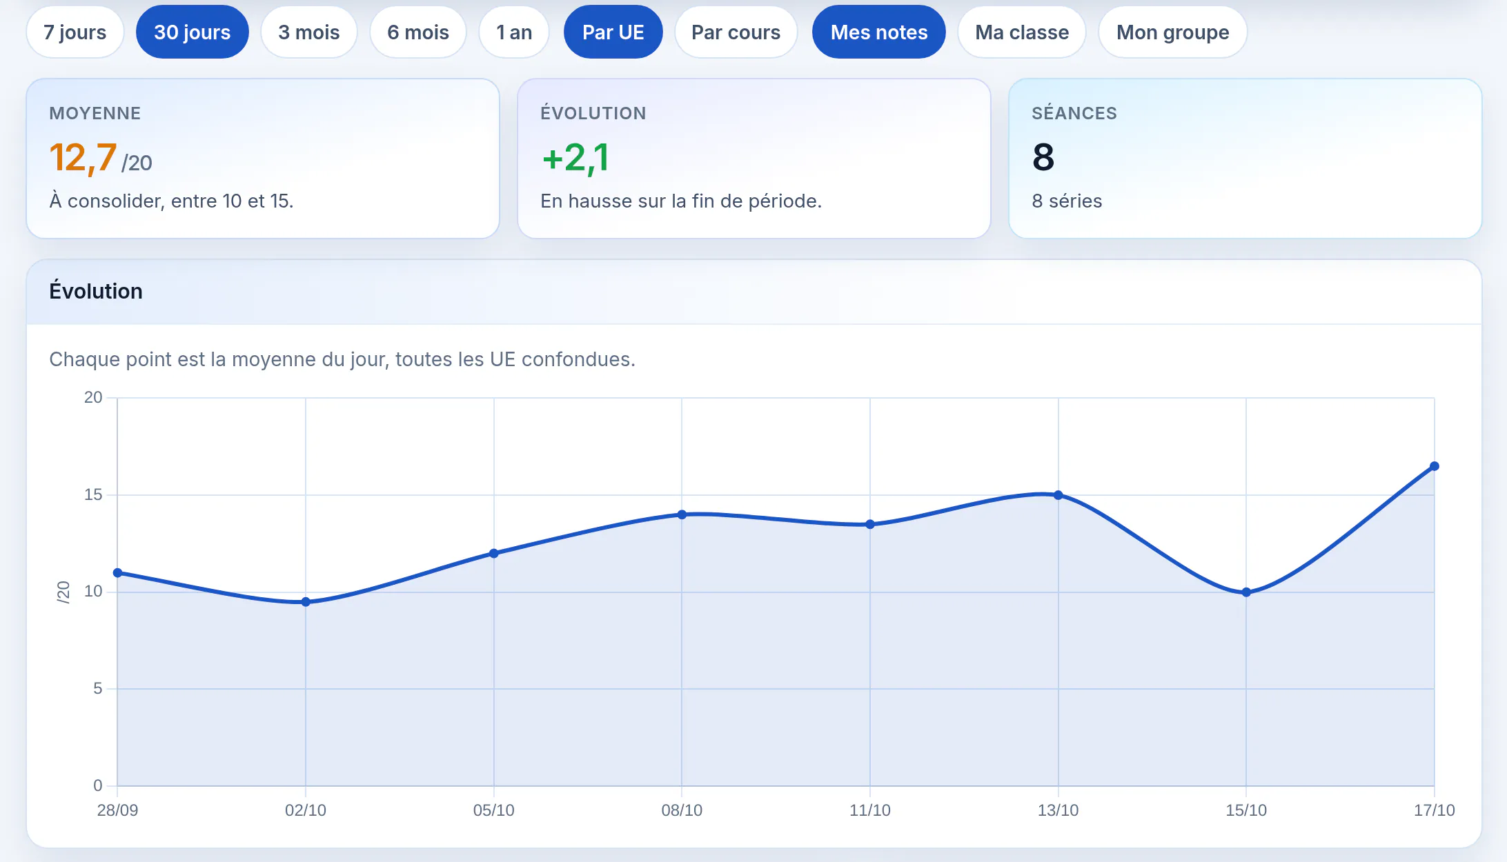Click the 11/10 data point
The height and width of the screenshot is (862, 1507).
(870, 524)
